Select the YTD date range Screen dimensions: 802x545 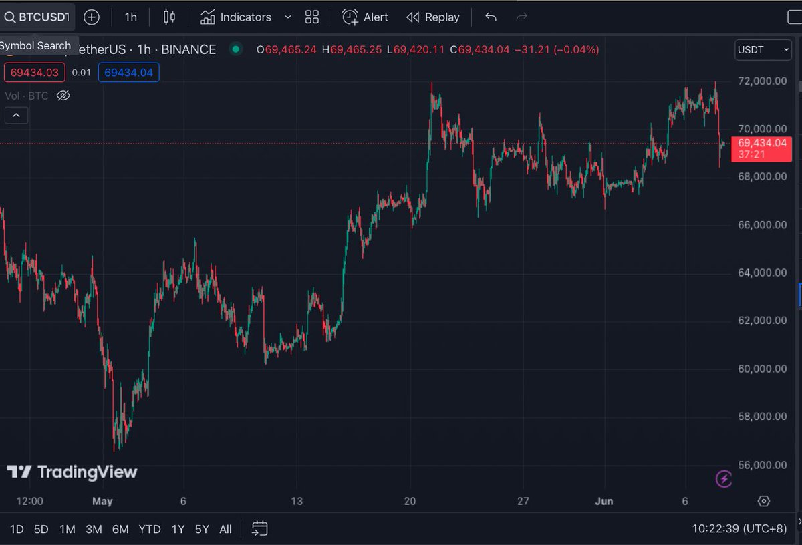click(150, 529)
